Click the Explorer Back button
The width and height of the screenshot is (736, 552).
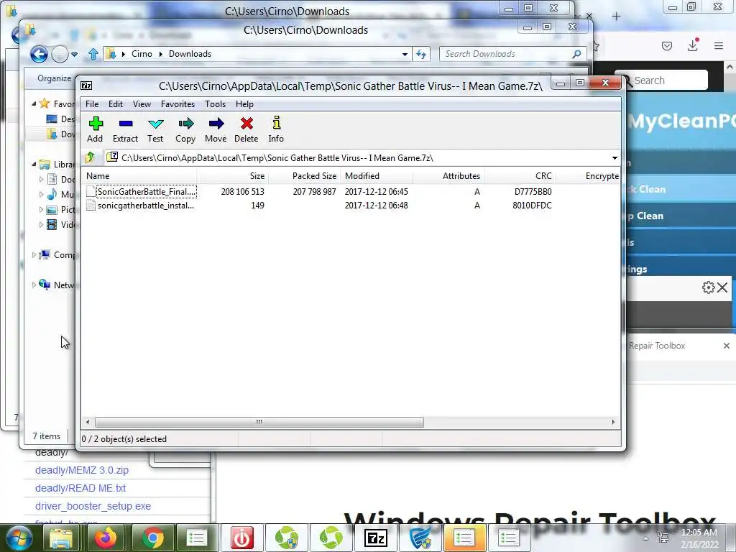pyautogui.click(x=39, y=55)
